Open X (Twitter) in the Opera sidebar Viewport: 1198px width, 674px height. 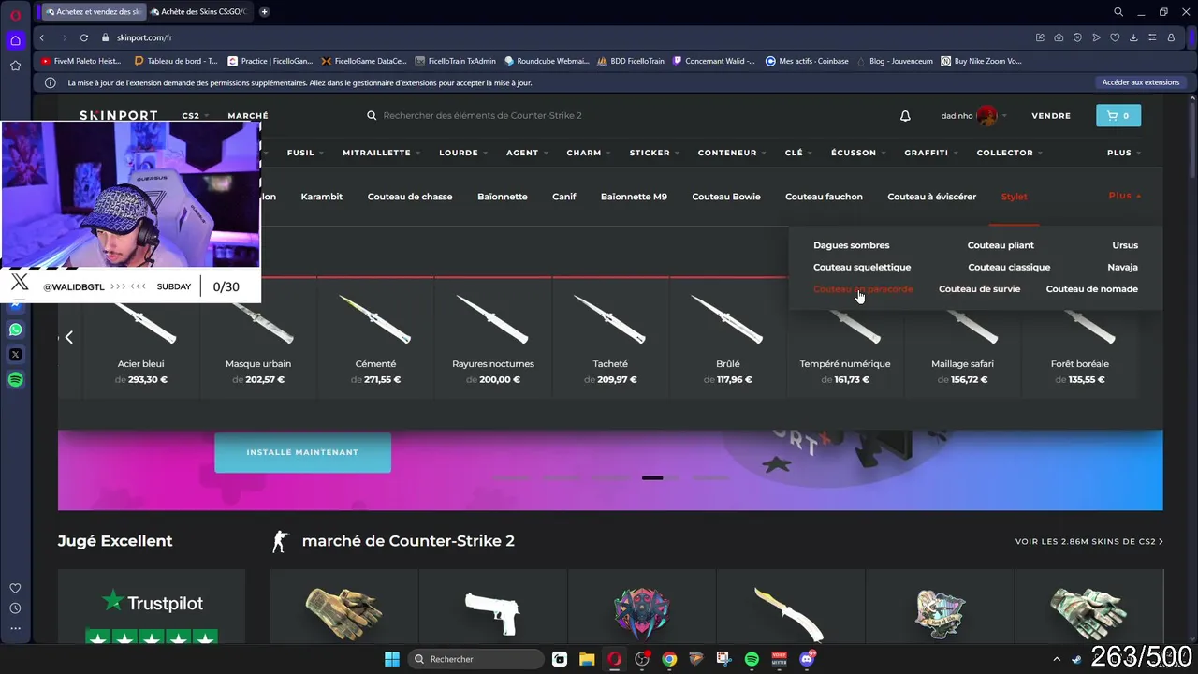15,355
